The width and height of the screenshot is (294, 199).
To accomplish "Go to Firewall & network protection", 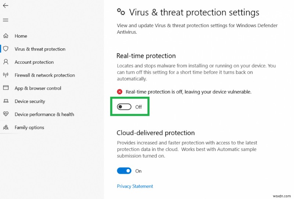I will pos(45,75).
